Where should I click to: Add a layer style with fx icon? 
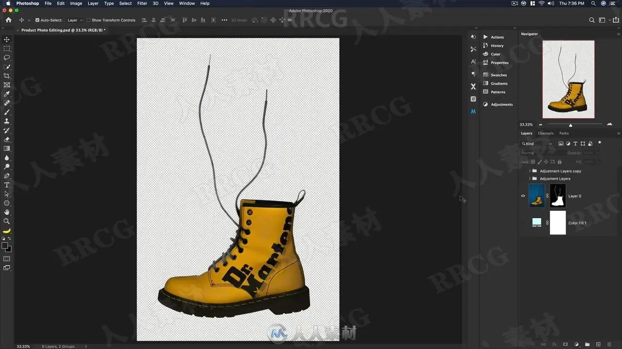point(554,344)
